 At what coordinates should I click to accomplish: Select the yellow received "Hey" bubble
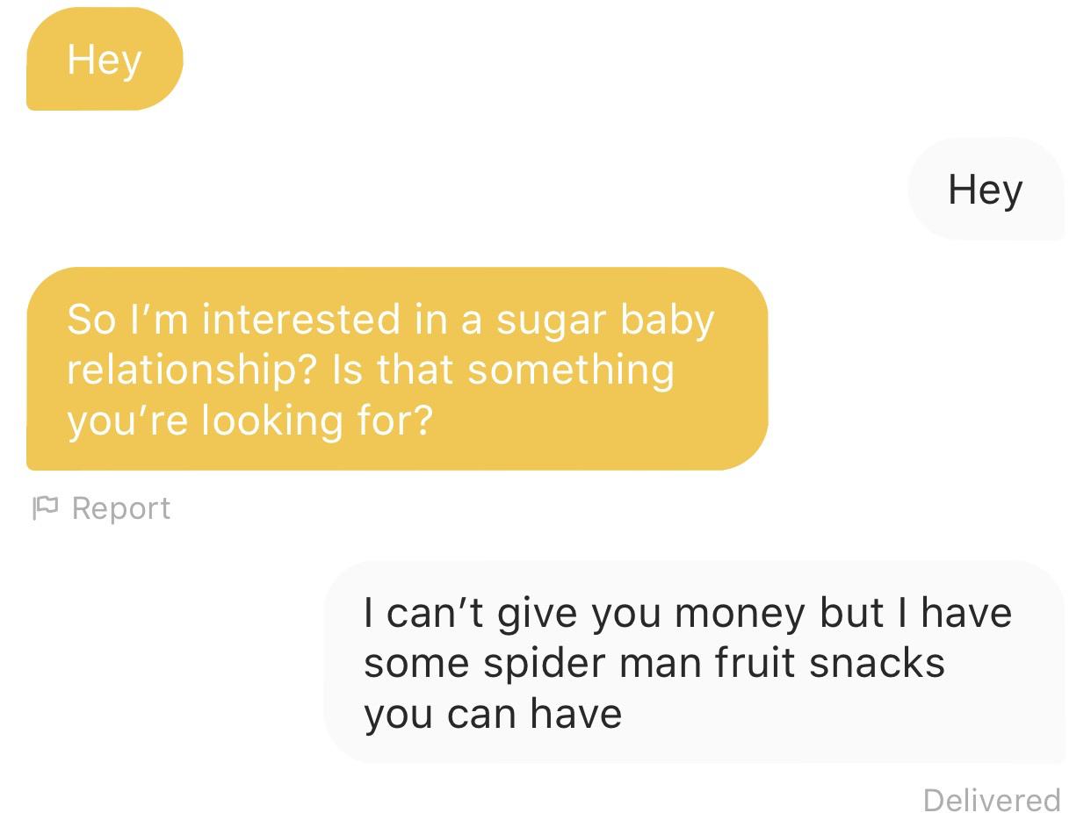pyautogui.click(x=105, y=59)
